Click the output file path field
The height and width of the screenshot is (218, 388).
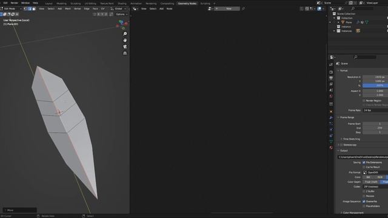point(363,157)
